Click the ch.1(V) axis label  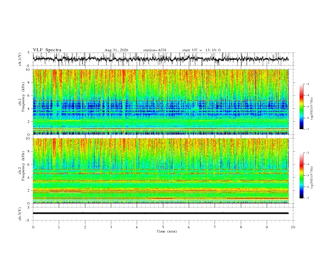point(20,59)
